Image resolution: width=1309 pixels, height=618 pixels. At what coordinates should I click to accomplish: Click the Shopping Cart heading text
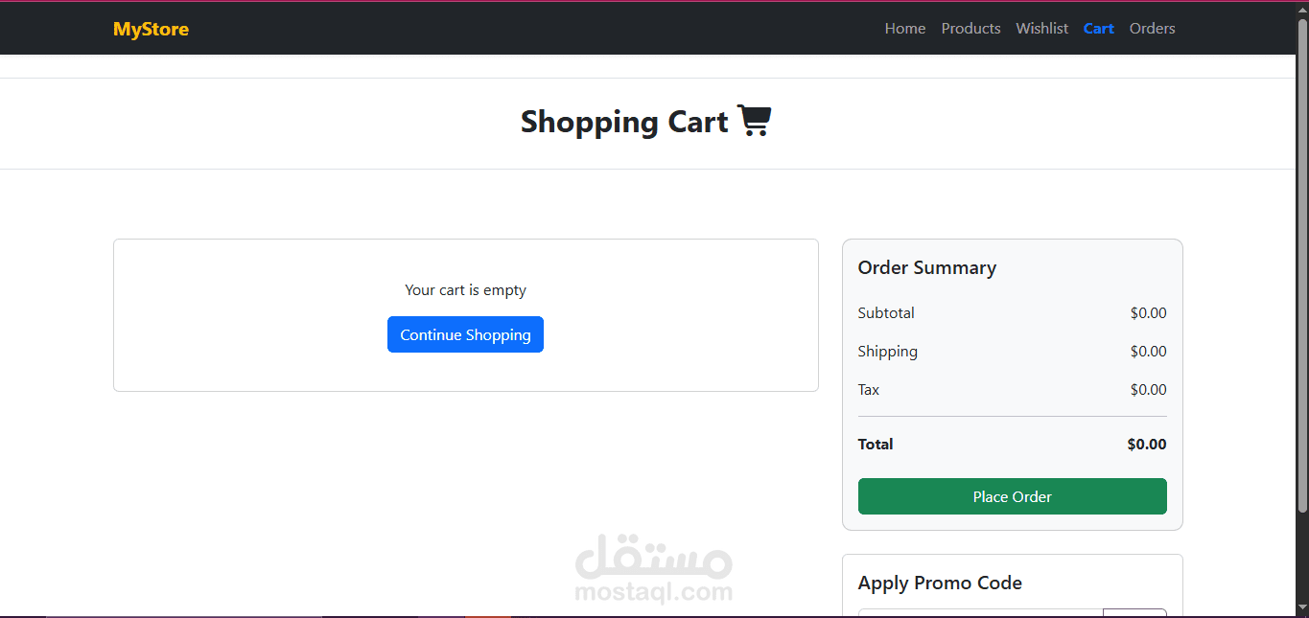tap(624, 122)
